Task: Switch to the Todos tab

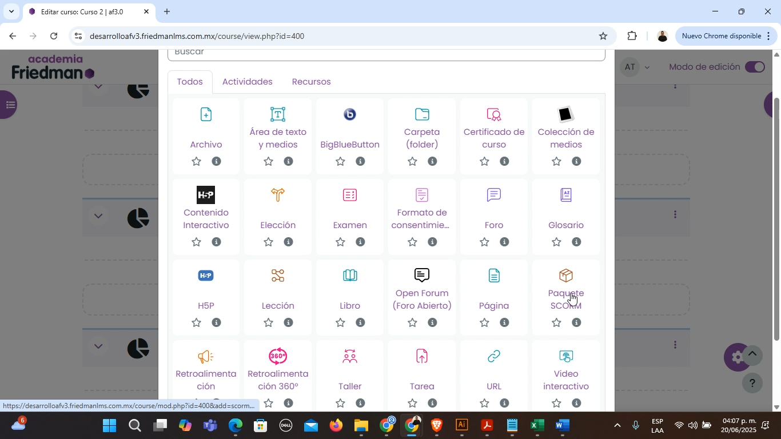Action: pyautogui.click(x=190, y=82)
